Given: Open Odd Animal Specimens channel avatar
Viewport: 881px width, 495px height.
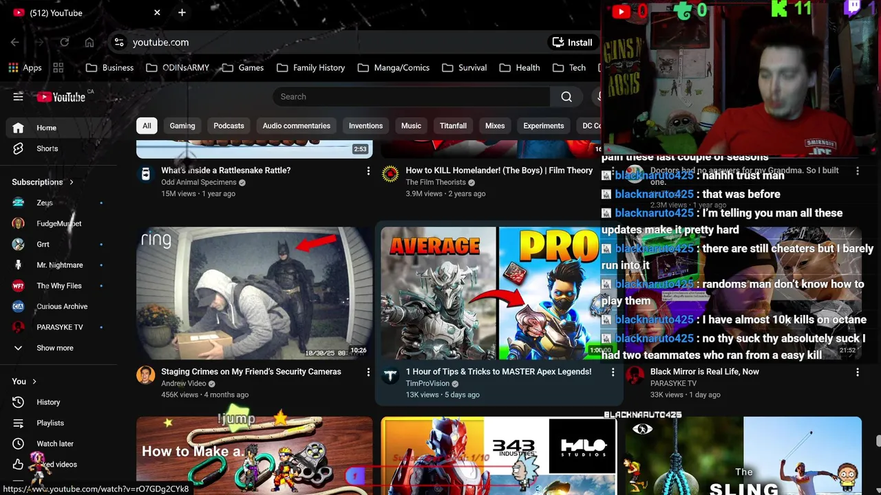Looking at the screenshot, I should pyautogui.click(x=145, y=174).
